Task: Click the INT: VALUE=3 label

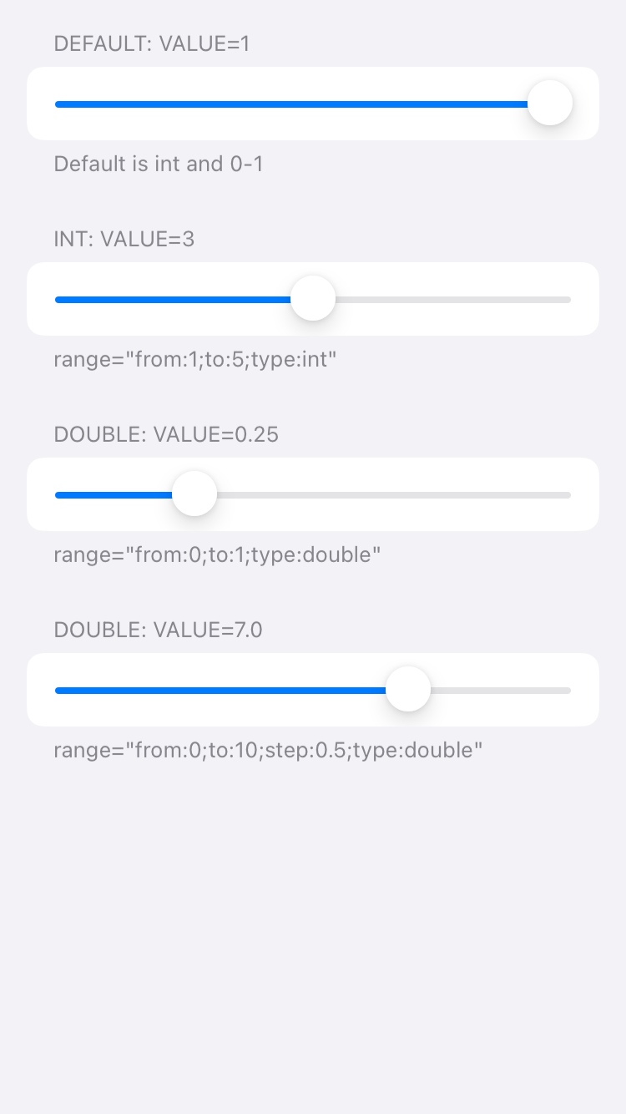Action: (x=124, y=239)
